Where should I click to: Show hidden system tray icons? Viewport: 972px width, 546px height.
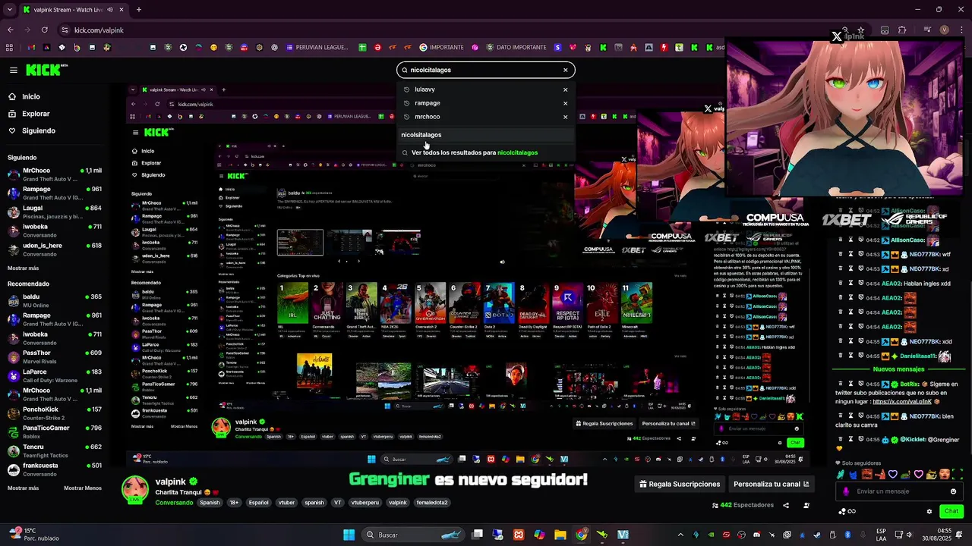(x=680, y=535)
